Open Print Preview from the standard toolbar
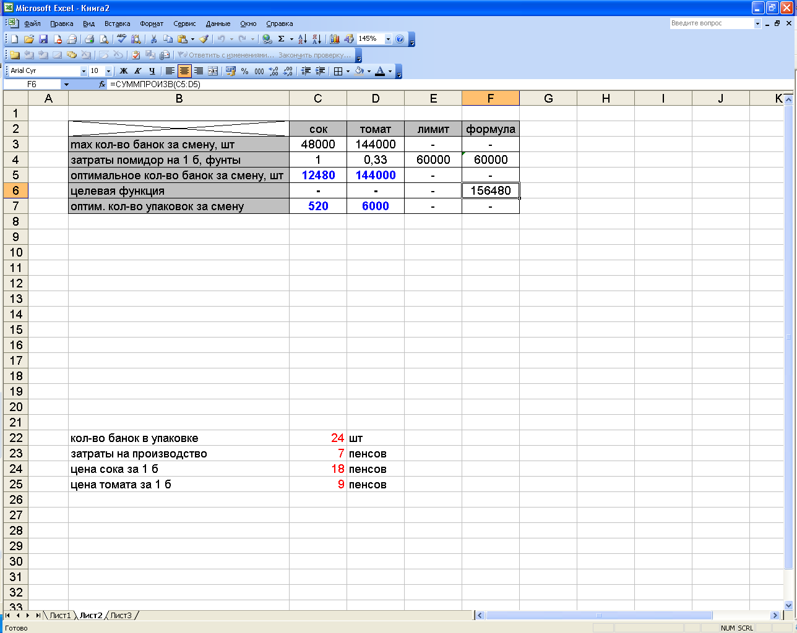Screen dimensions: 797x633 (103, 39)
